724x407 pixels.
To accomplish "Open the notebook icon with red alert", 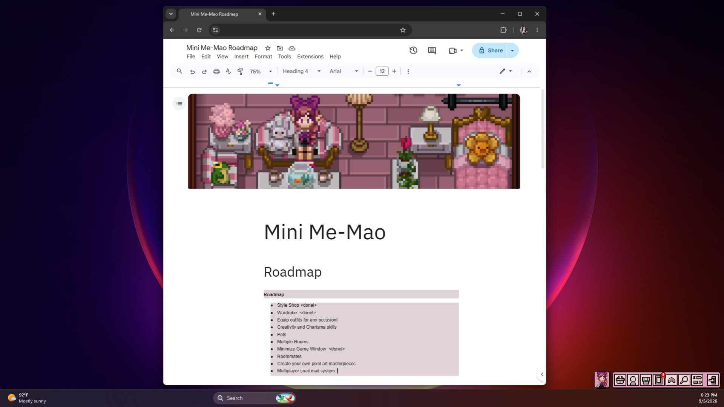I will click(659, 380).
